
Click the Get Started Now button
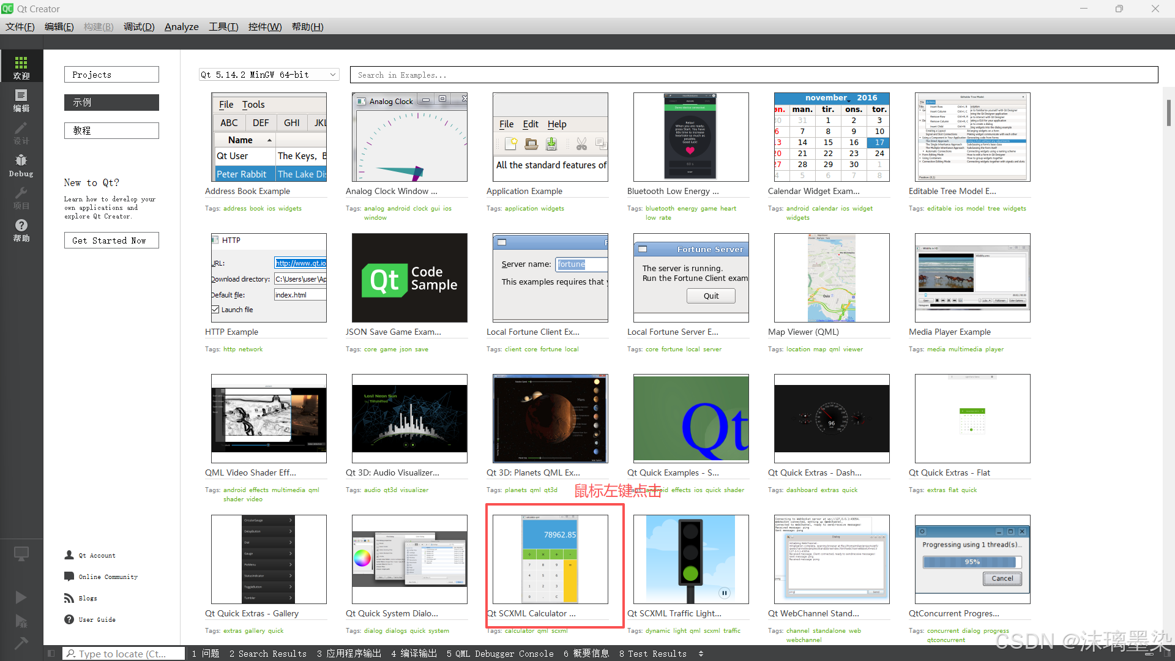pos(111,241)
